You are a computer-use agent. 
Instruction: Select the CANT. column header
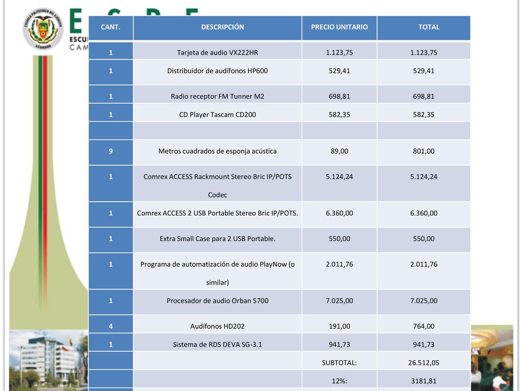click(111, 28)
